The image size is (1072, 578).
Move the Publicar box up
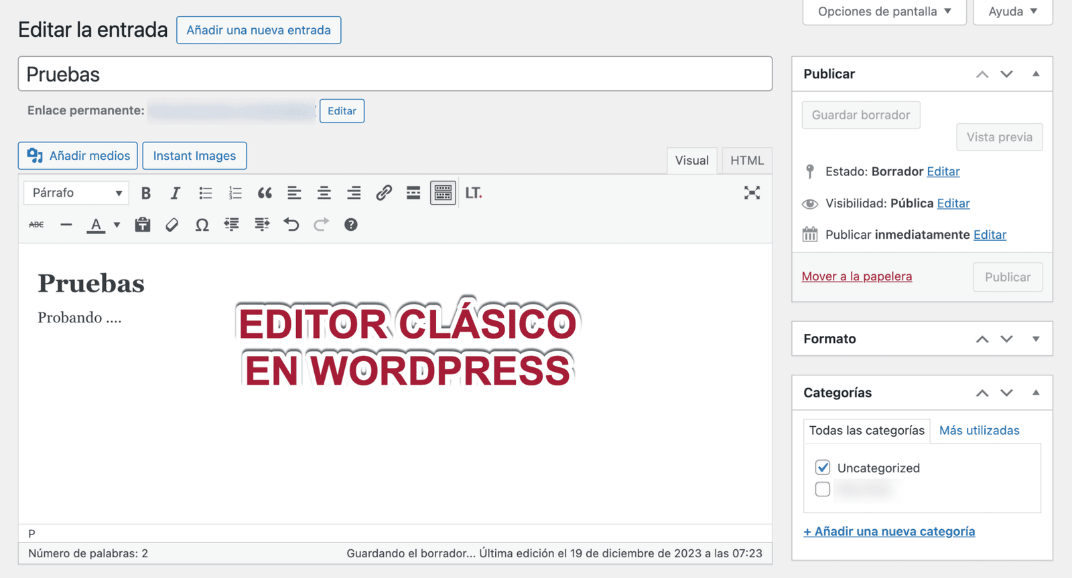pos(982,74)
